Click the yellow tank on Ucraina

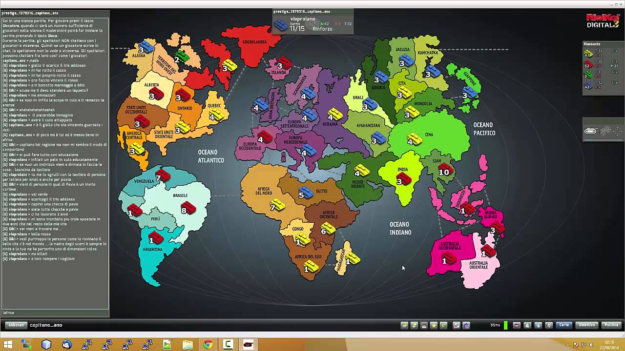click(x=335, y=115)
